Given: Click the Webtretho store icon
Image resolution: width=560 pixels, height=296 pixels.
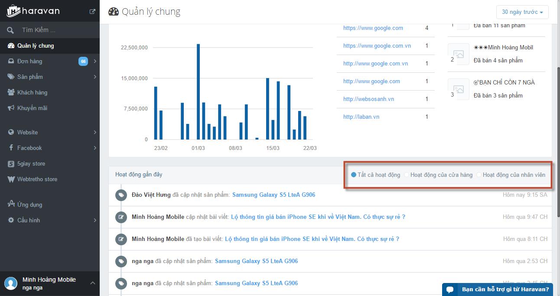Looking at the screenshot, I should tap(11, 179).
